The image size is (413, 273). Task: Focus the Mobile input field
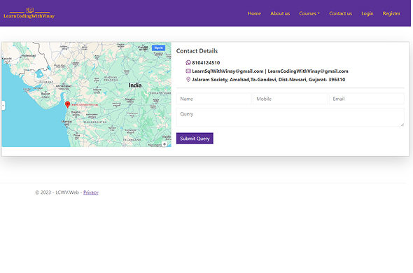[290, 99]
